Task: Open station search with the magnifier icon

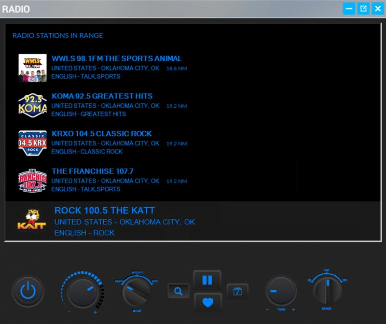Action: coord(178,290)
